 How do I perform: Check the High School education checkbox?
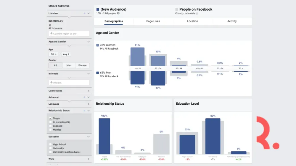pyautogui.click(x=50, y=144)
